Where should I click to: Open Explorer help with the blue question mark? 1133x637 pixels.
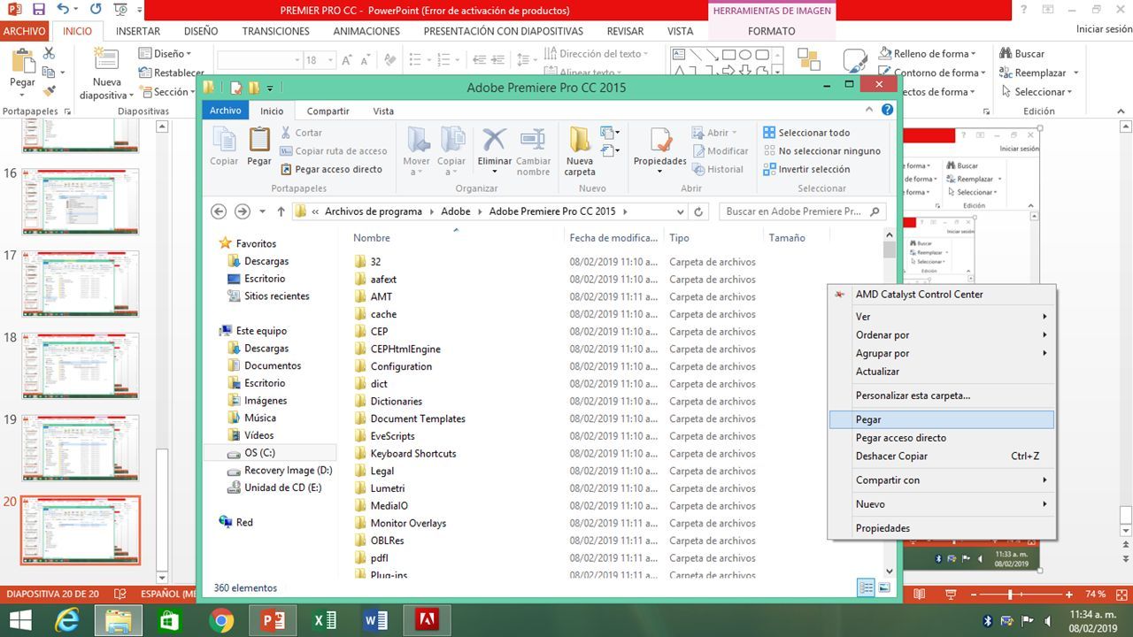[887, 110]
